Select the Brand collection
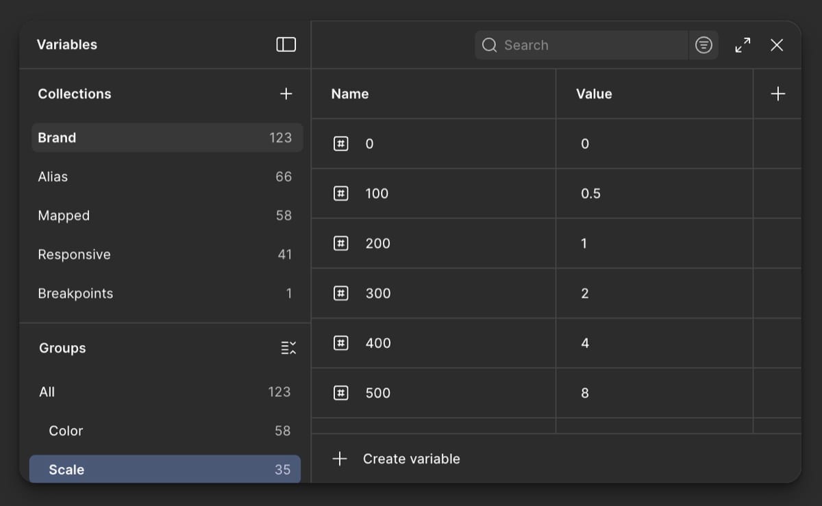Screen dimensions: 822x506 coord(167,138)
